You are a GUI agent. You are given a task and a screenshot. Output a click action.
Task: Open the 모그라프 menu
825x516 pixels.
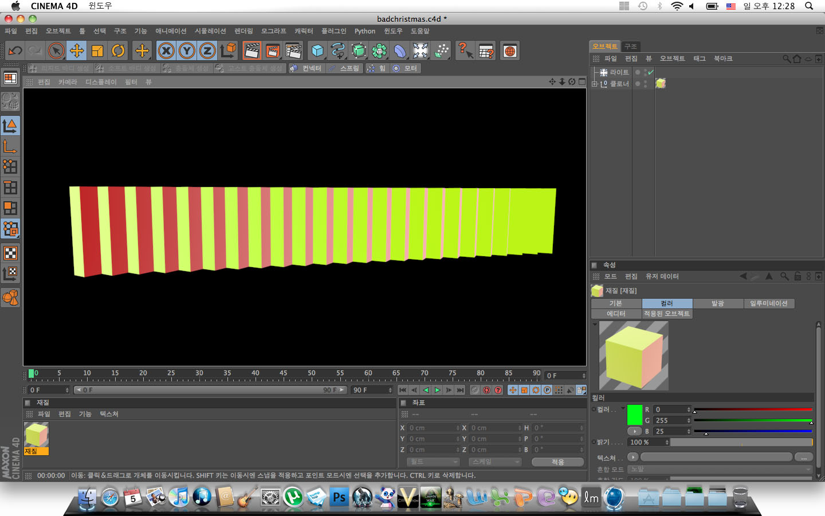pyautogui.click(x=273, y=31)
